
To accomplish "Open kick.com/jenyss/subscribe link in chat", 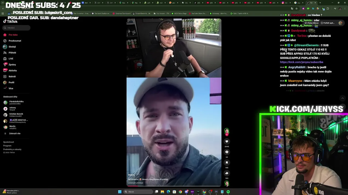I will [x=302, y=62].
